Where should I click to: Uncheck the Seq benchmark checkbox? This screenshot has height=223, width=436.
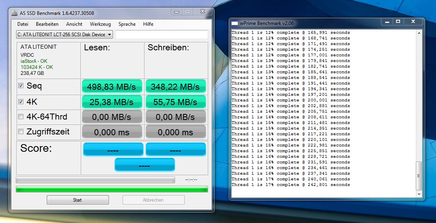coord(21,85)
